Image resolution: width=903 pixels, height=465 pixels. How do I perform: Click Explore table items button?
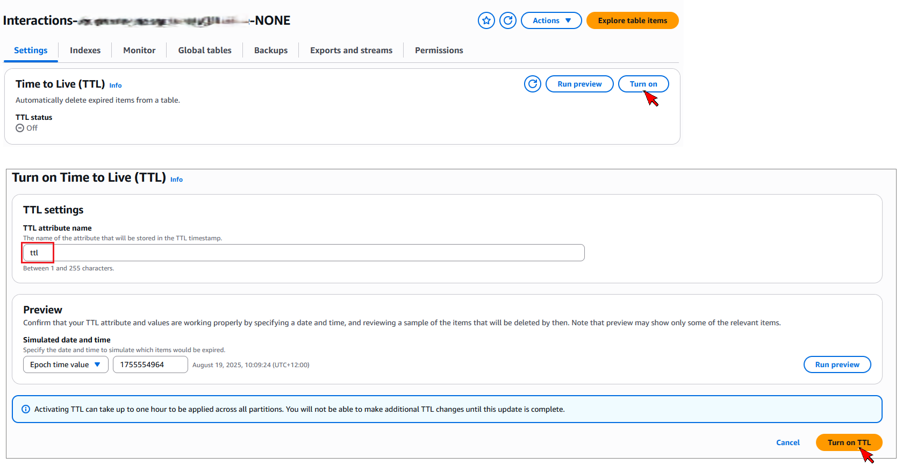(632, 20)
